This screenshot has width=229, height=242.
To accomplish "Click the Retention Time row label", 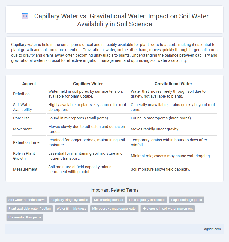I will click(x=26, y=142).
